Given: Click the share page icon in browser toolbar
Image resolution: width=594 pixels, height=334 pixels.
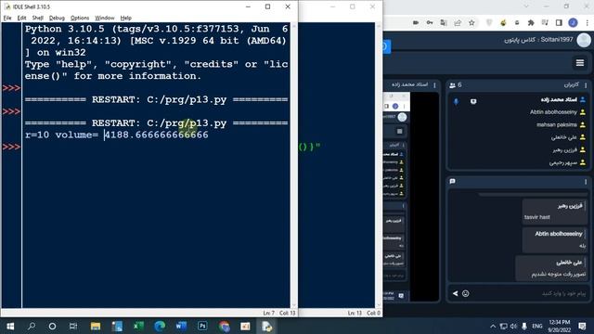Looking at the screenshot, I should pyautogui.click(x=458, y=22).
